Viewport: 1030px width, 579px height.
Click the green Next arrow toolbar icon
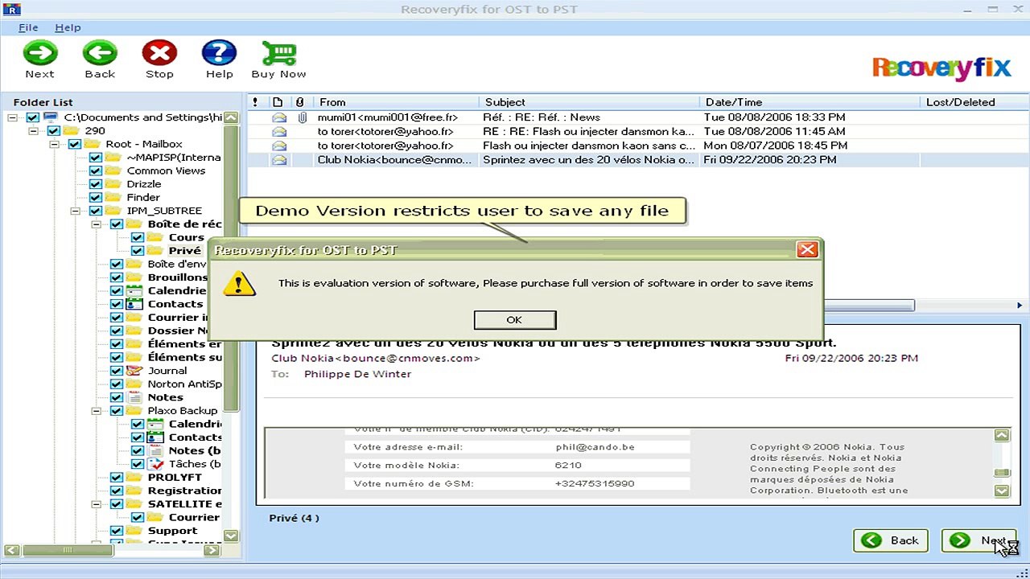(39, 53)
